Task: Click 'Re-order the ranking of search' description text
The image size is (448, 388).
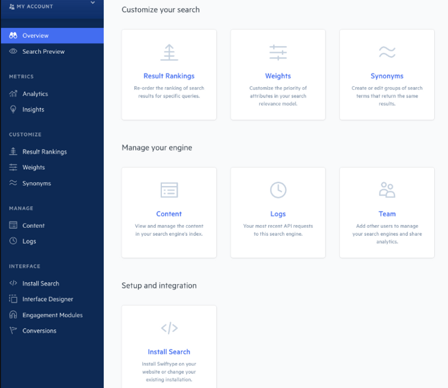Action: pyautogui.click(x=169, y=88)
